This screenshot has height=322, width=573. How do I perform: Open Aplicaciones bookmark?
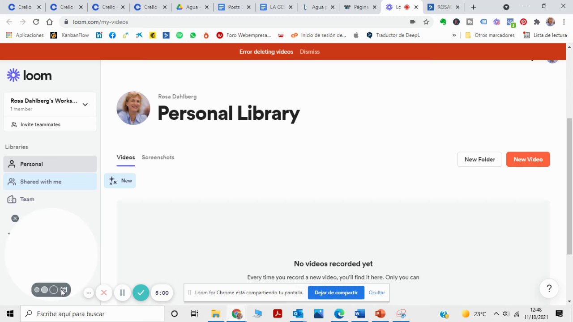pos(25,35)
